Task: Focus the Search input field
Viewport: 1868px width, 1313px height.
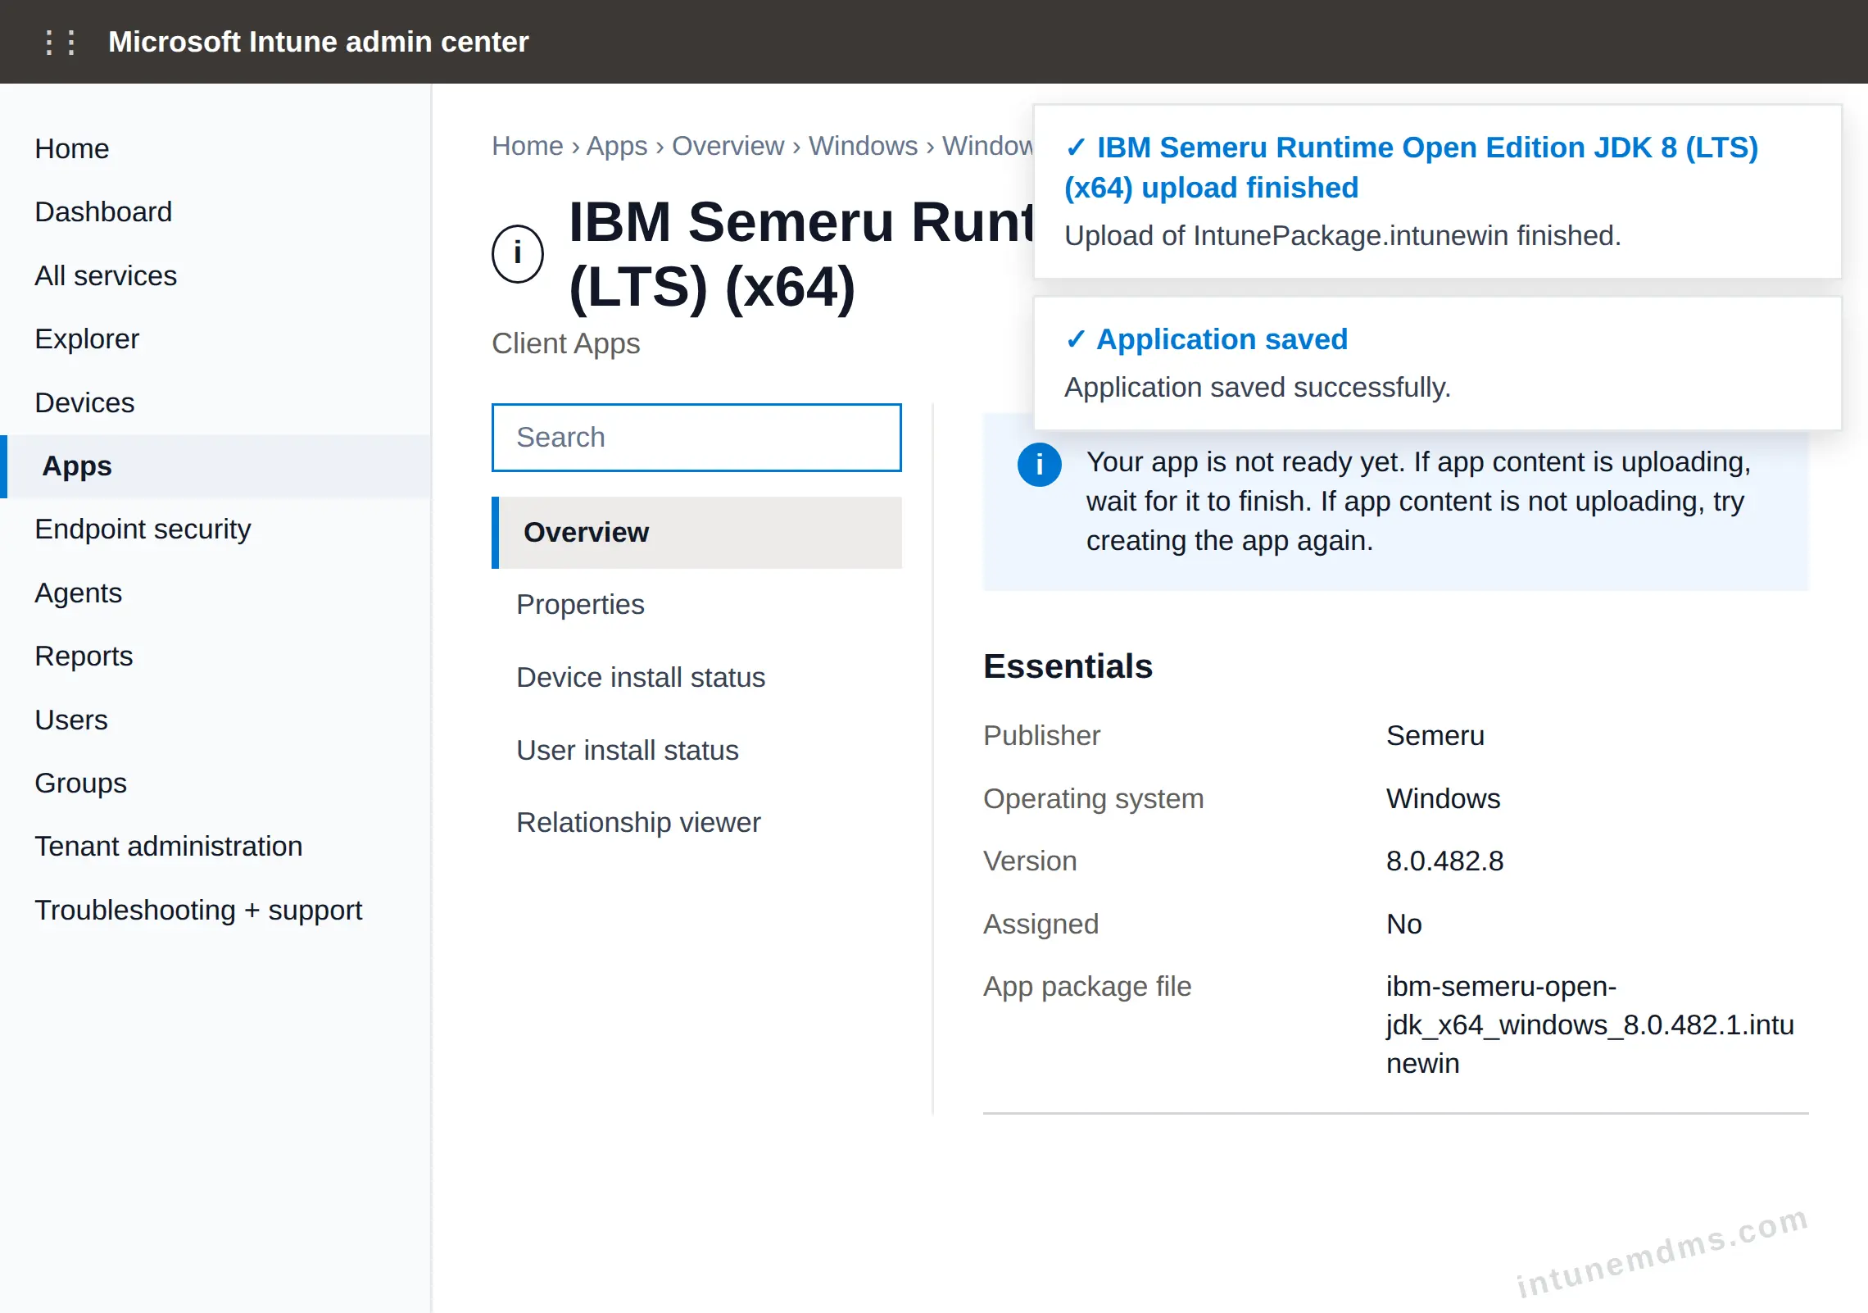Action: coord(696,438)
